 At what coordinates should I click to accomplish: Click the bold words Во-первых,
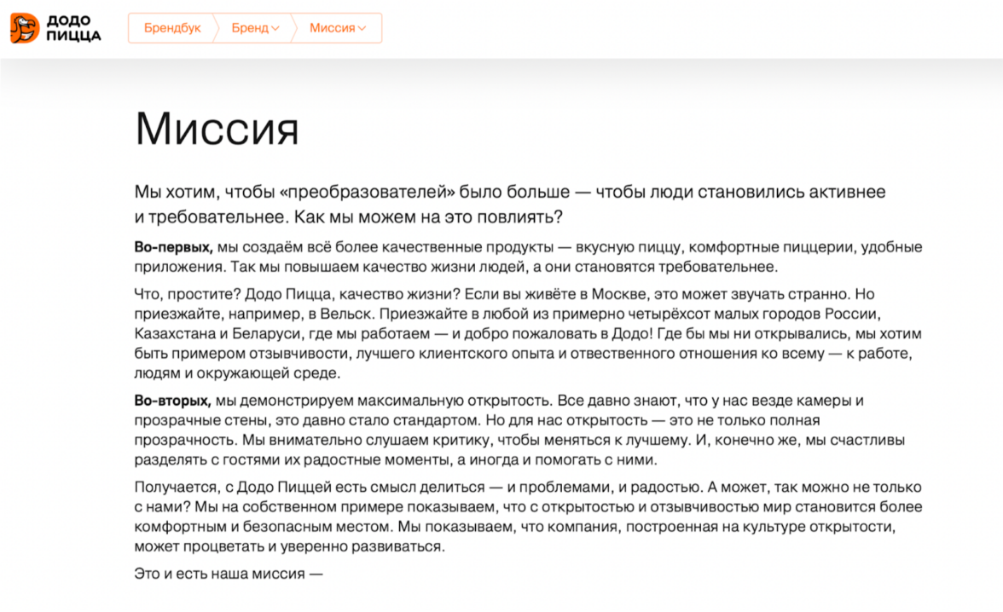coord(173,247)
